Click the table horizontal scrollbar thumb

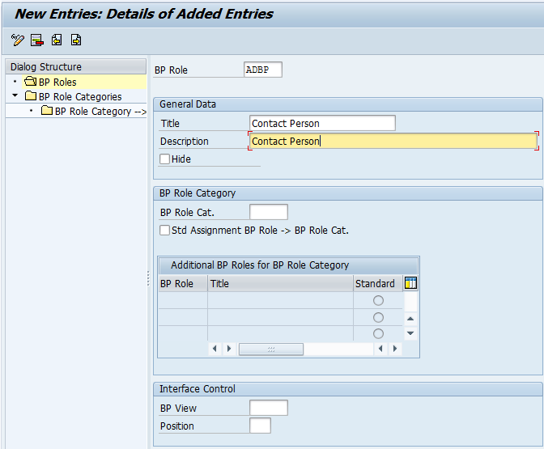[271, 349]
